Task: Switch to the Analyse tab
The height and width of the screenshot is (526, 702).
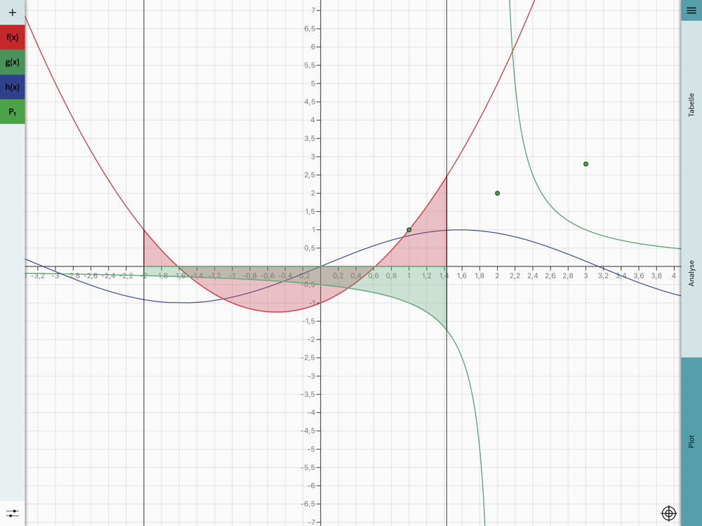Action: [691, 274]
